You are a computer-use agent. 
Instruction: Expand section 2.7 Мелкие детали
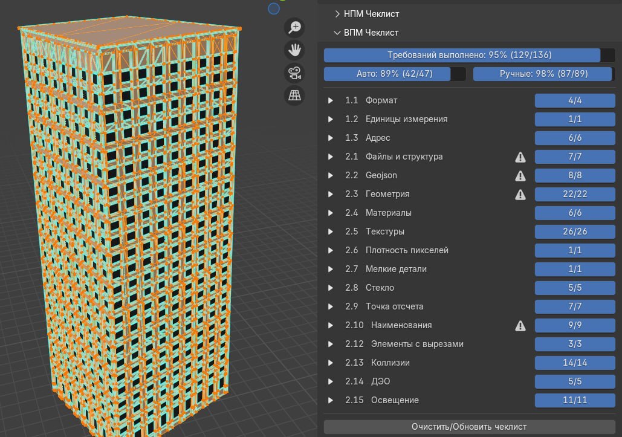[331, 269]
